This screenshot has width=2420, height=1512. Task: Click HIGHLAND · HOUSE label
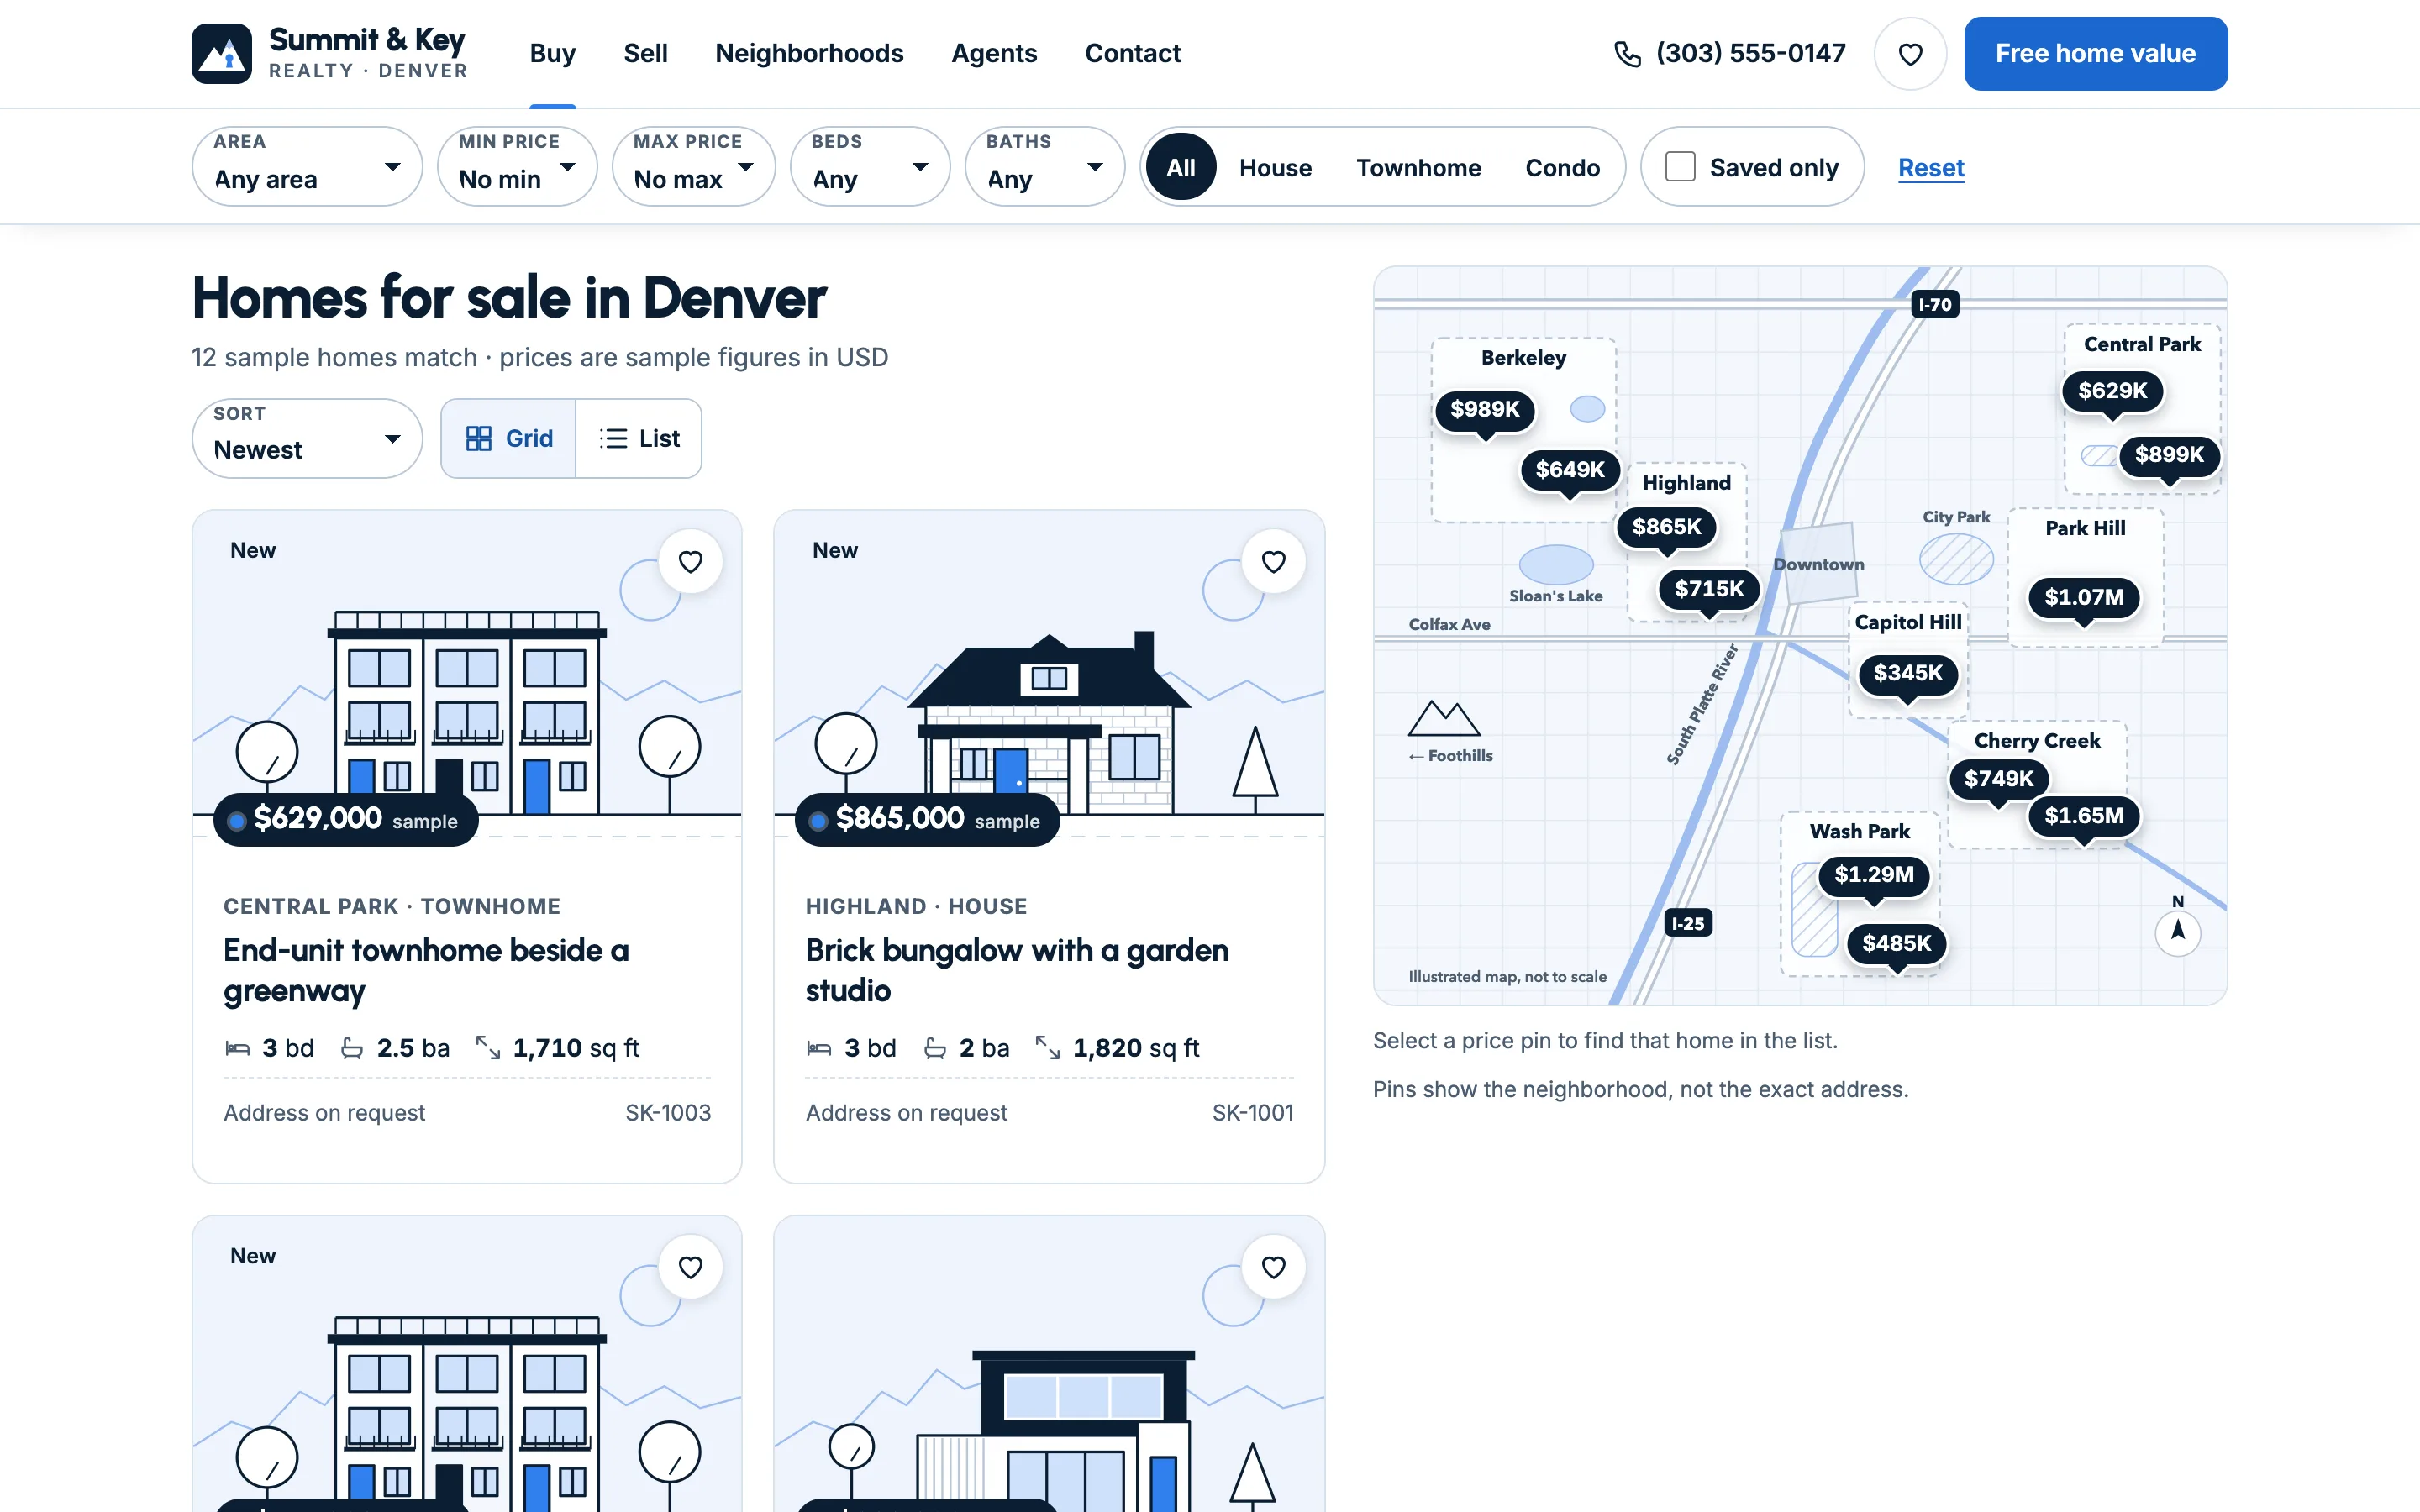916,906
